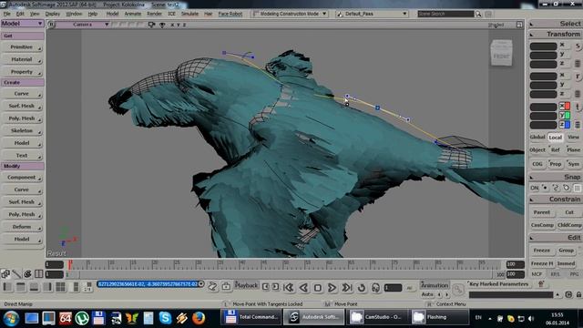Screen dimensions: 583x328
Task: Open the Material menu button
Action: coord(22,59)
